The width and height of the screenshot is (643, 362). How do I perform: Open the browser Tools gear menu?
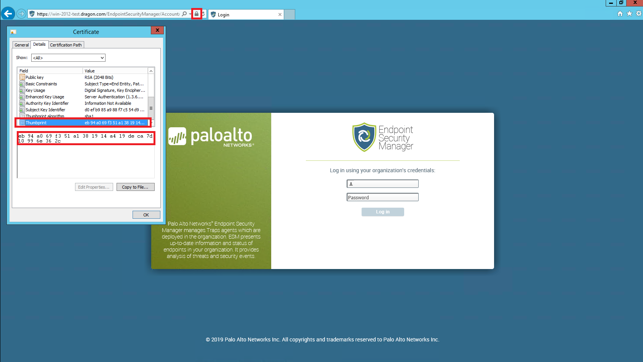(x=639, y=14)
